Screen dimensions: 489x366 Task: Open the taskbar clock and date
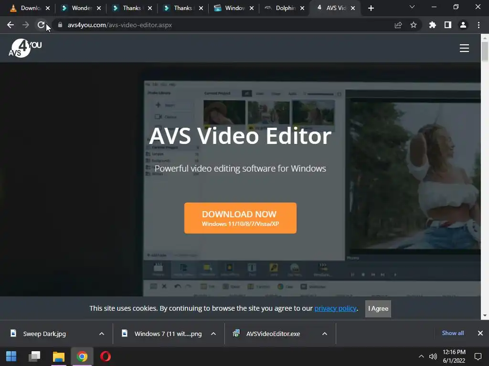[x=454, y=356]
